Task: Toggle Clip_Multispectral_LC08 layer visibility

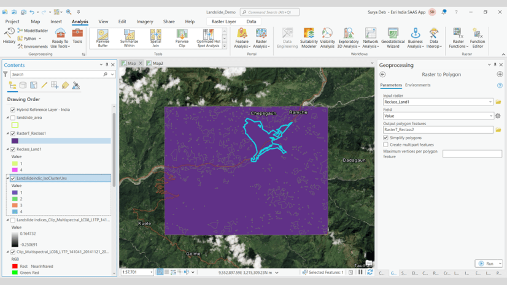Action: point(13,252)
